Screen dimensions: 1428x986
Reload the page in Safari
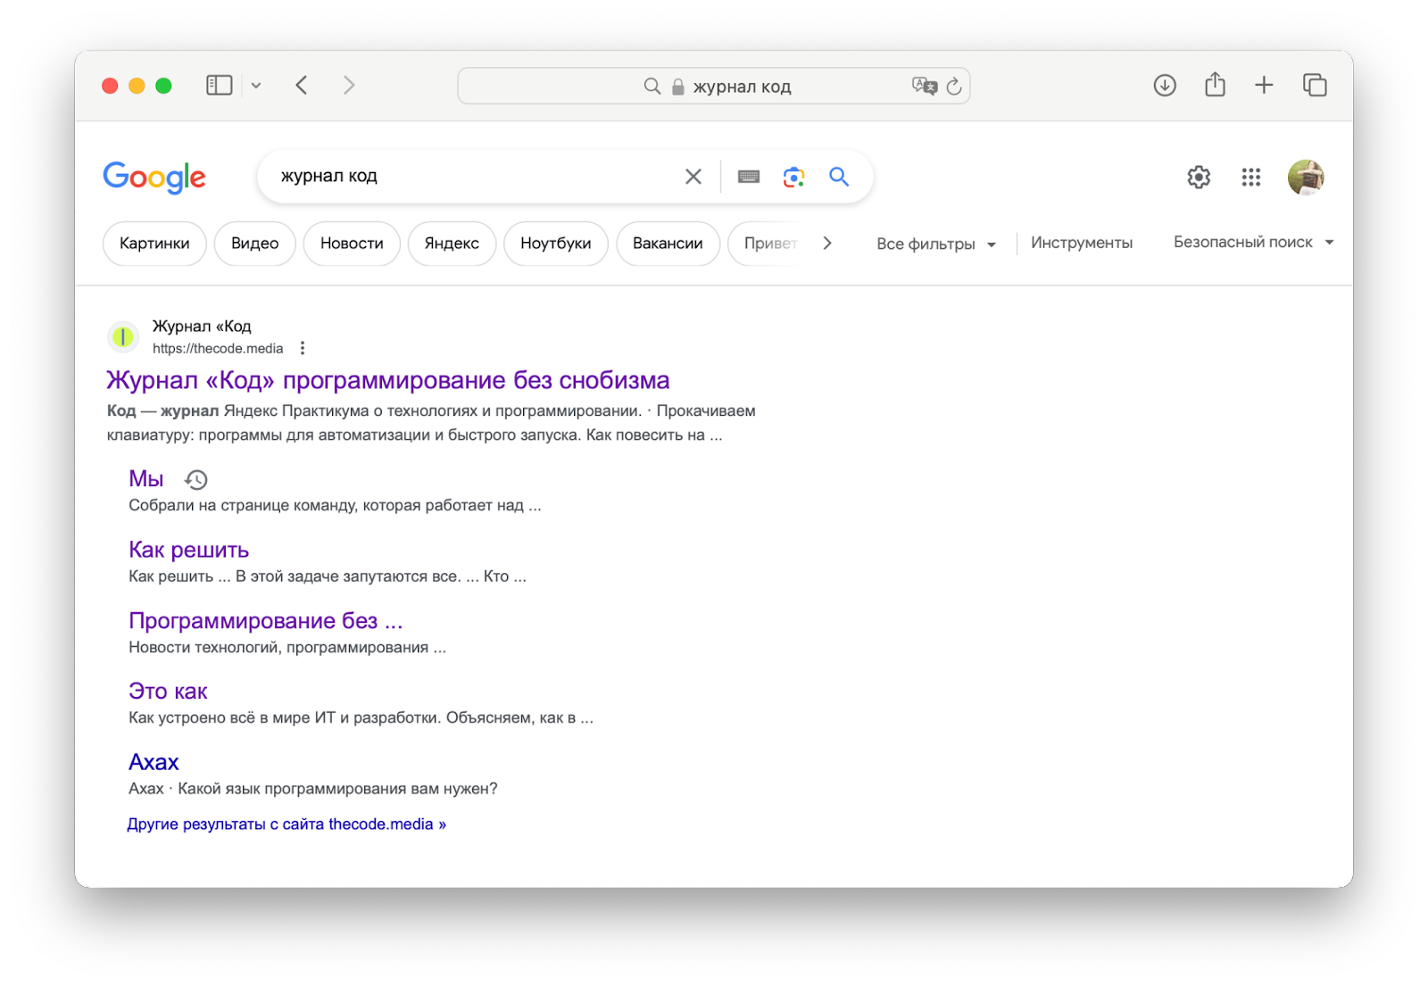tap(954, 86)
